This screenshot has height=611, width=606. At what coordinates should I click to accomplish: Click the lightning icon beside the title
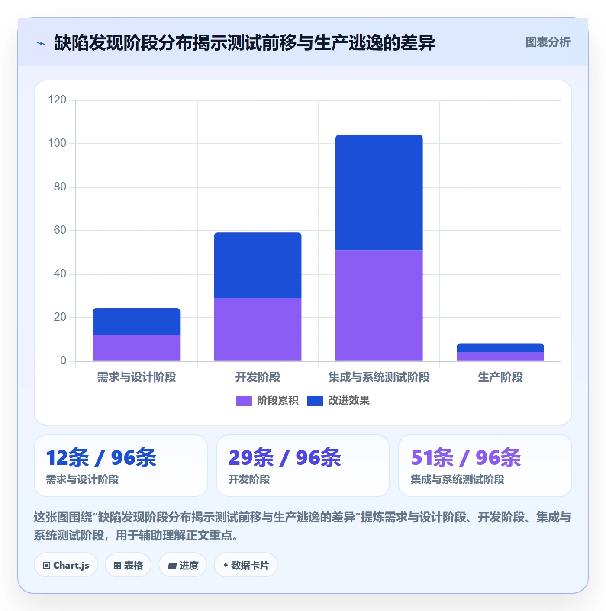41,43
